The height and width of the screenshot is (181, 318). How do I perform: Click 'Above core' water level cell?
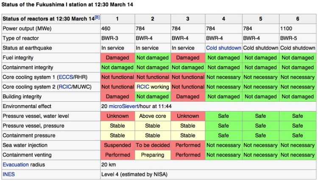153,116
